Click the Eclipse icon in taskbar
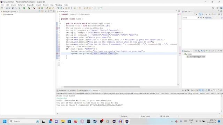Image resolution: width=223 pixels, height=125 pixels. tap(127, 121)
